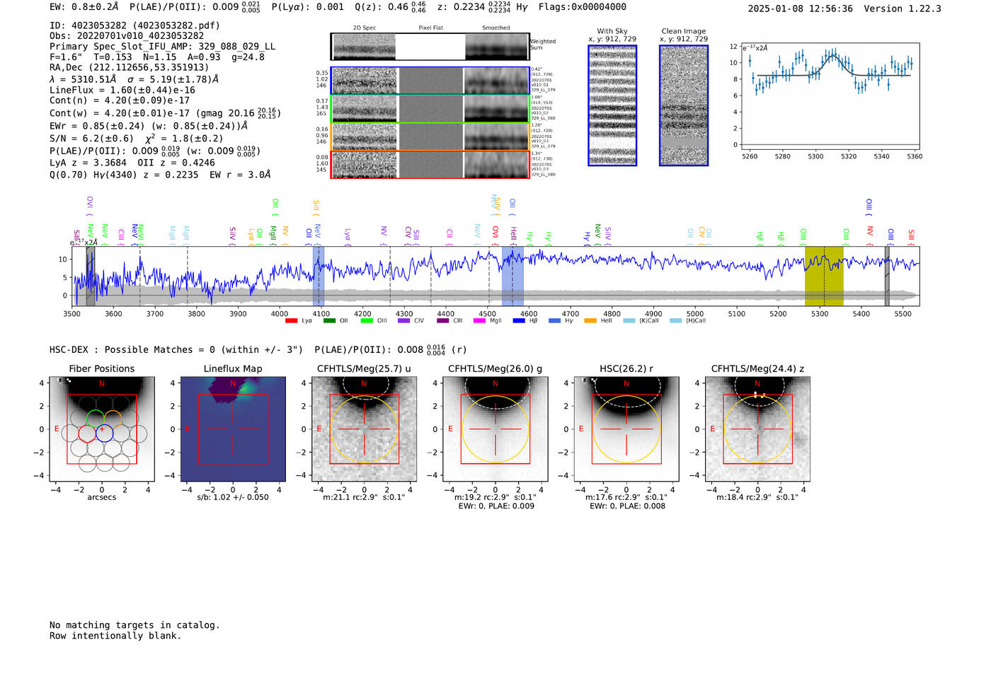Open the Clean Image panel

684,105
